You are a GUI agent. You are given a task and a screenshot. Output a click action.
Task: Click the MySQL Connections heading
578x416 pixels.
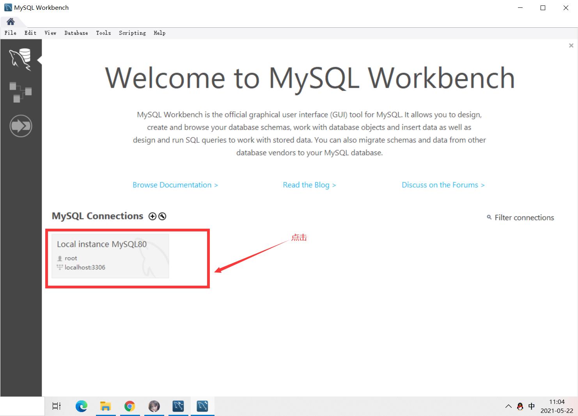(x=98, y=216)
